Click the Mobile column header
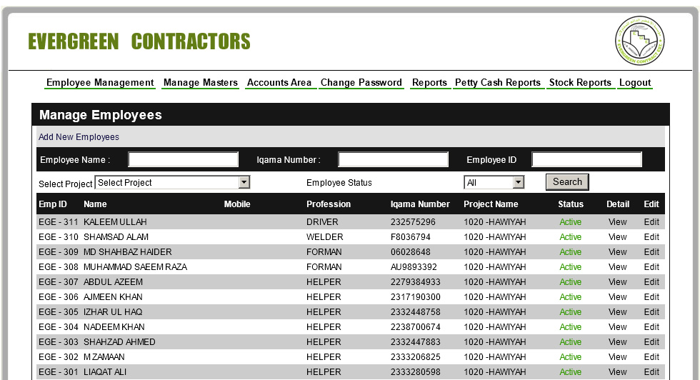The image size is (700, 380). click(237, 204)
